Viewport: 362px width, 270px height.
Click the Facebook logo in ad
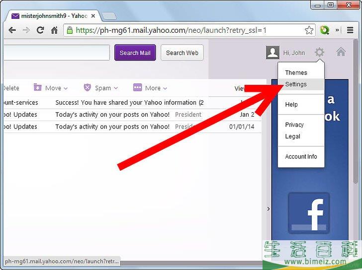(x=309, y=213)
